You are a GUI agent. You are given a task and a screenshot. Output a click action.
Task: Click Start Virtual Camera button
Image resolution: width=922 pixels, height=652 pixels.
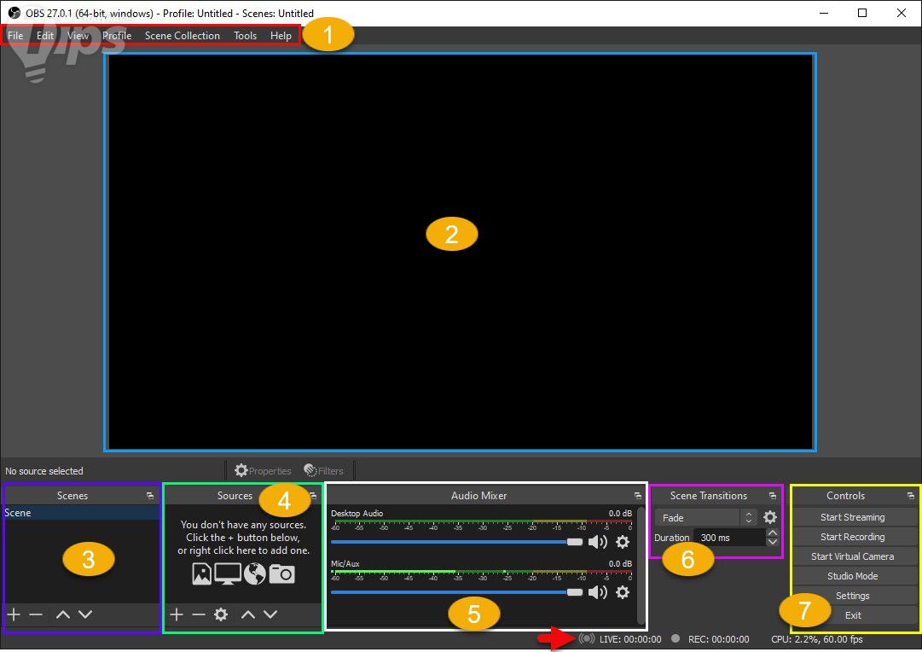tap(853, 556)
